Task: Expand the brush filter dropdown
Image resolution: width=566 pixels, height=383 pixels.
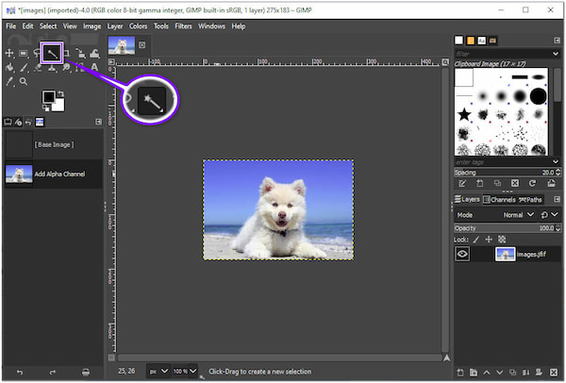Action: point(556,54)
